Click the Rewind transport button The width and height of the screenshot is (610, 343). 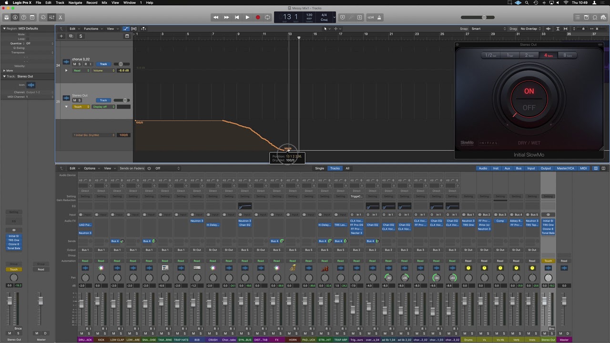tap(216, 17)
